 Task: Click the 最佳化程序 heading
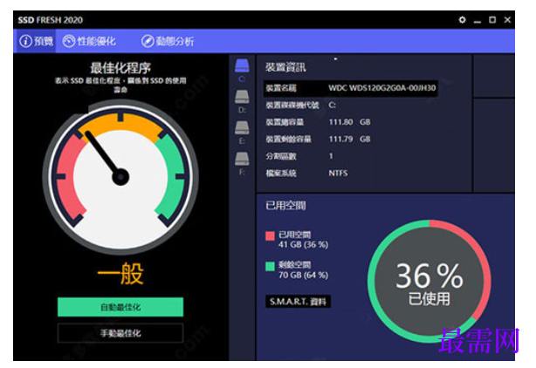tap(120, 68)
